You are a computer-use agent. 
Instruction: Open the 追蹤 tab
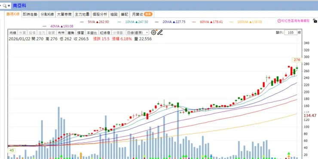click(x=114, y=15)
